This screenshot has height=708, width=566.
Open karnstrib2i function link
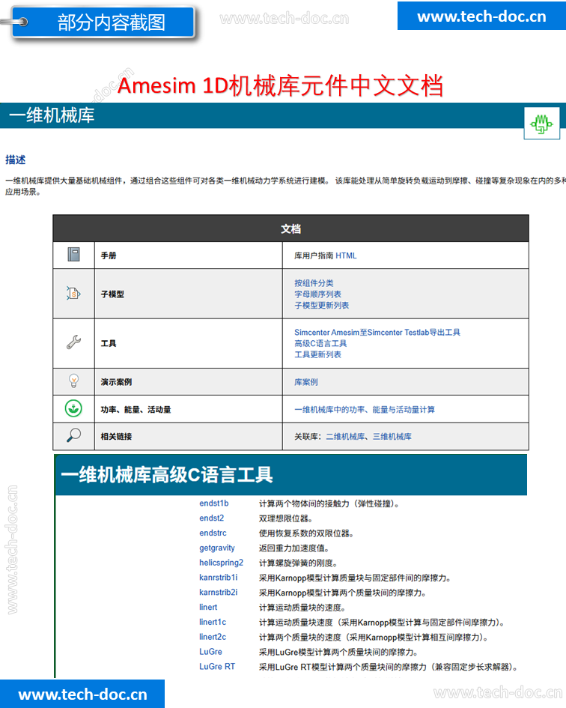[219, 593]
